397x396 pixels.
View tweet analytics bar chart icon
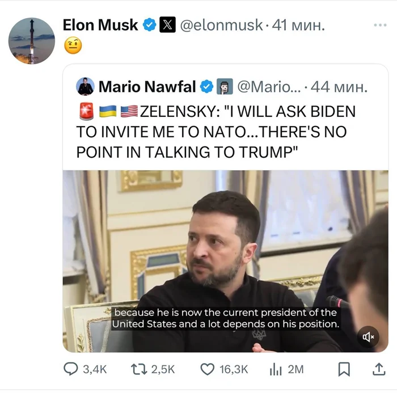[275, 369]
